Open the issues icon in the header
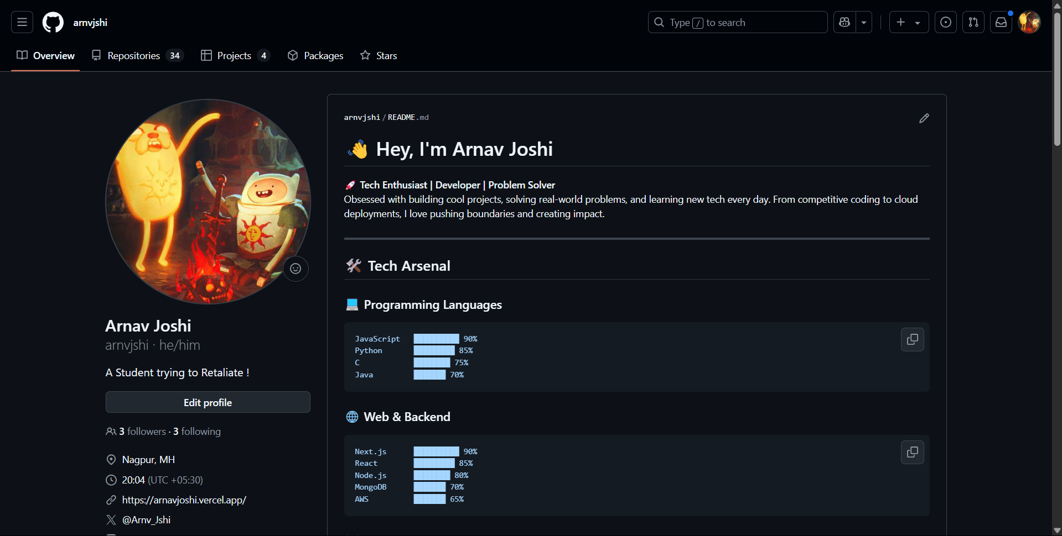 coord(946,22)
